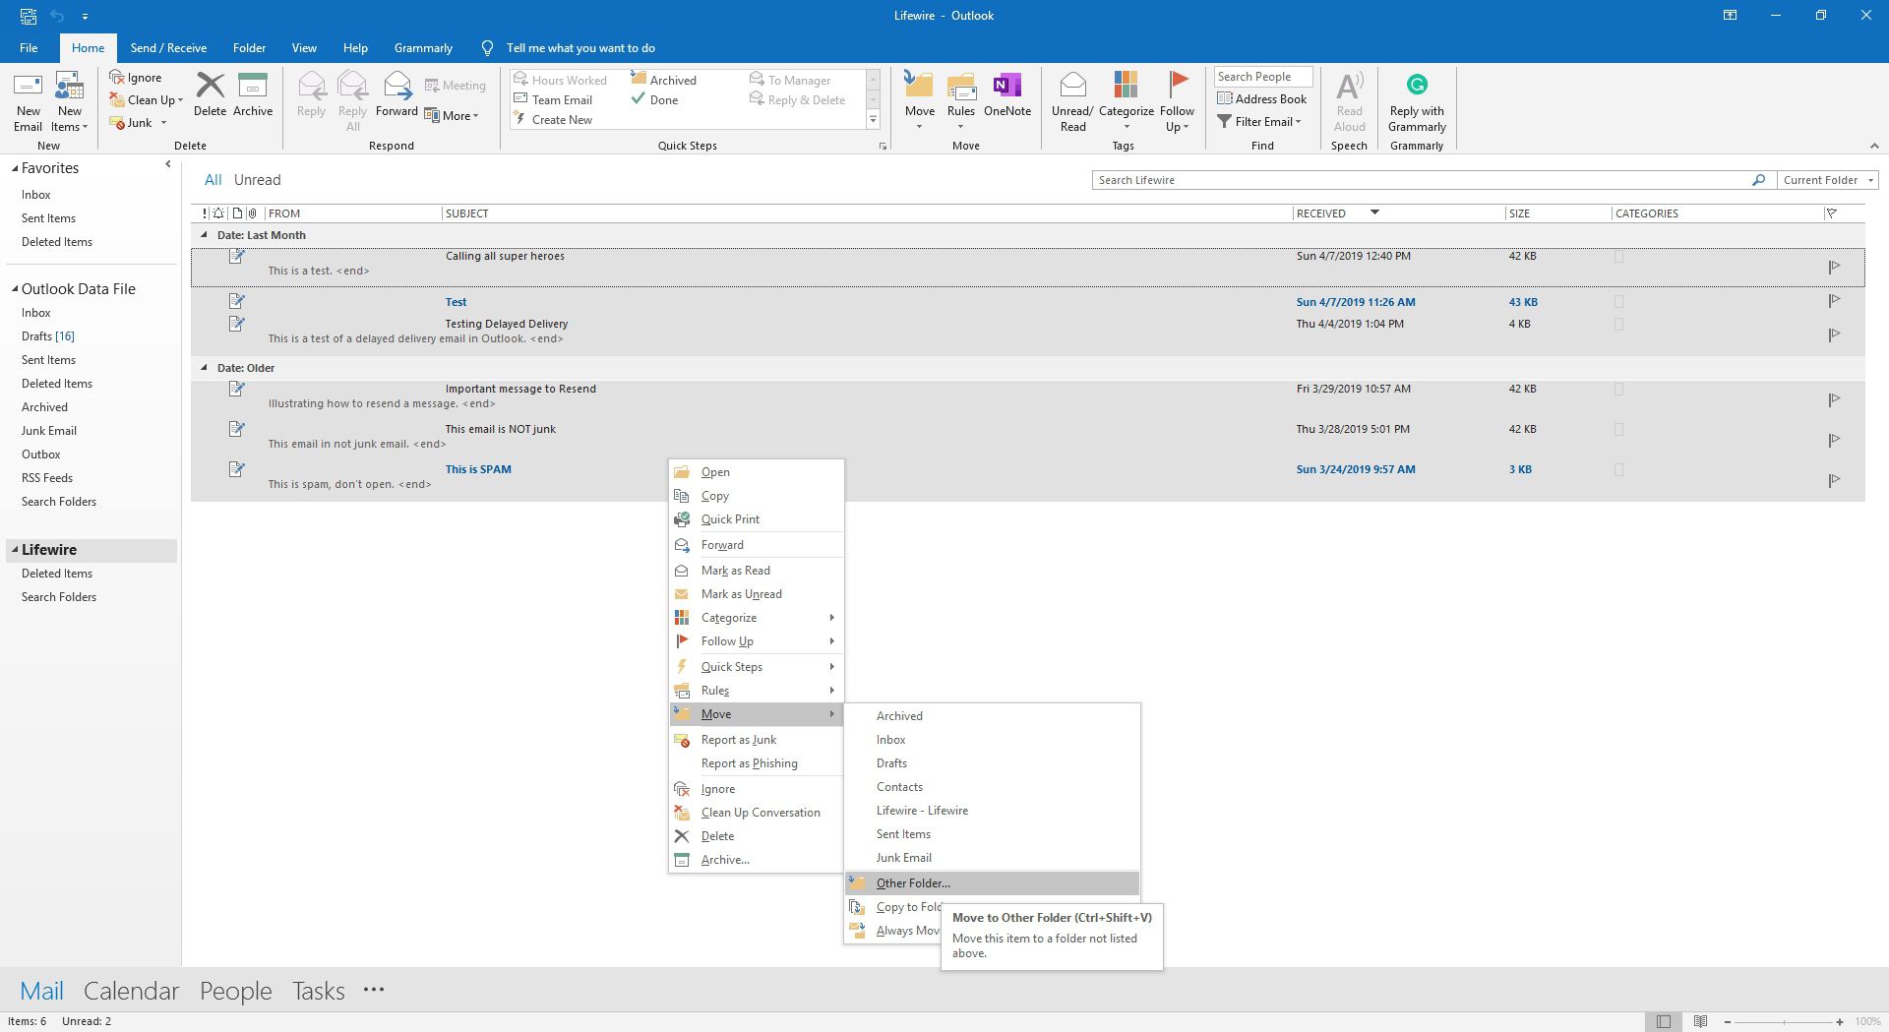Toggle category box for This is SPAM
This screenshot has height=1032, width=1889.
click(1618, 470)
